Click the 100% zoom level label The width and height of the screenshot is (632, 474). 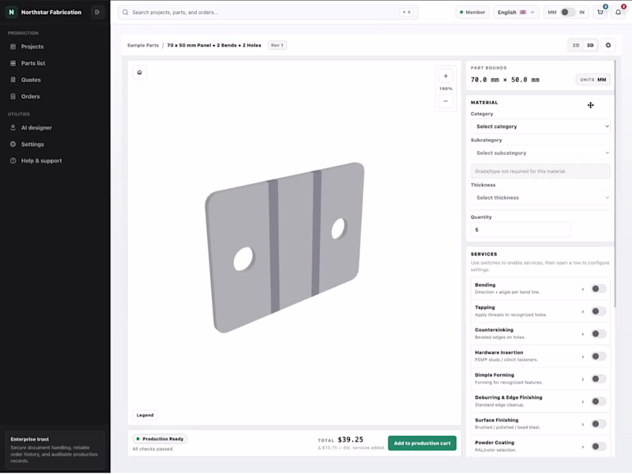(446, 88)
